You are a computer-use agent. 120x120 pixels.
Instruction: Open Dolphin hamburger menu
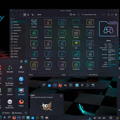point(116,15)
